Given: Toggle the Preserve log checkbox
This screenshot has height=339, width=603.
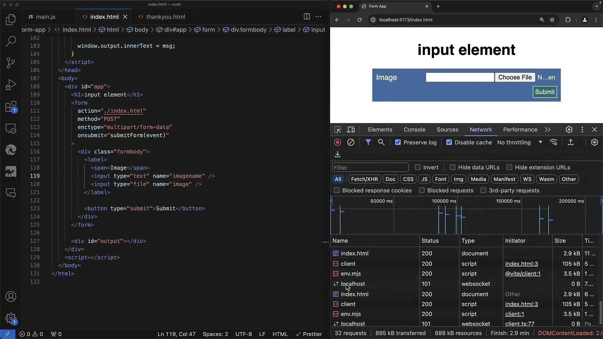Looking at the screenshot, I should click(x=398, y=143).
